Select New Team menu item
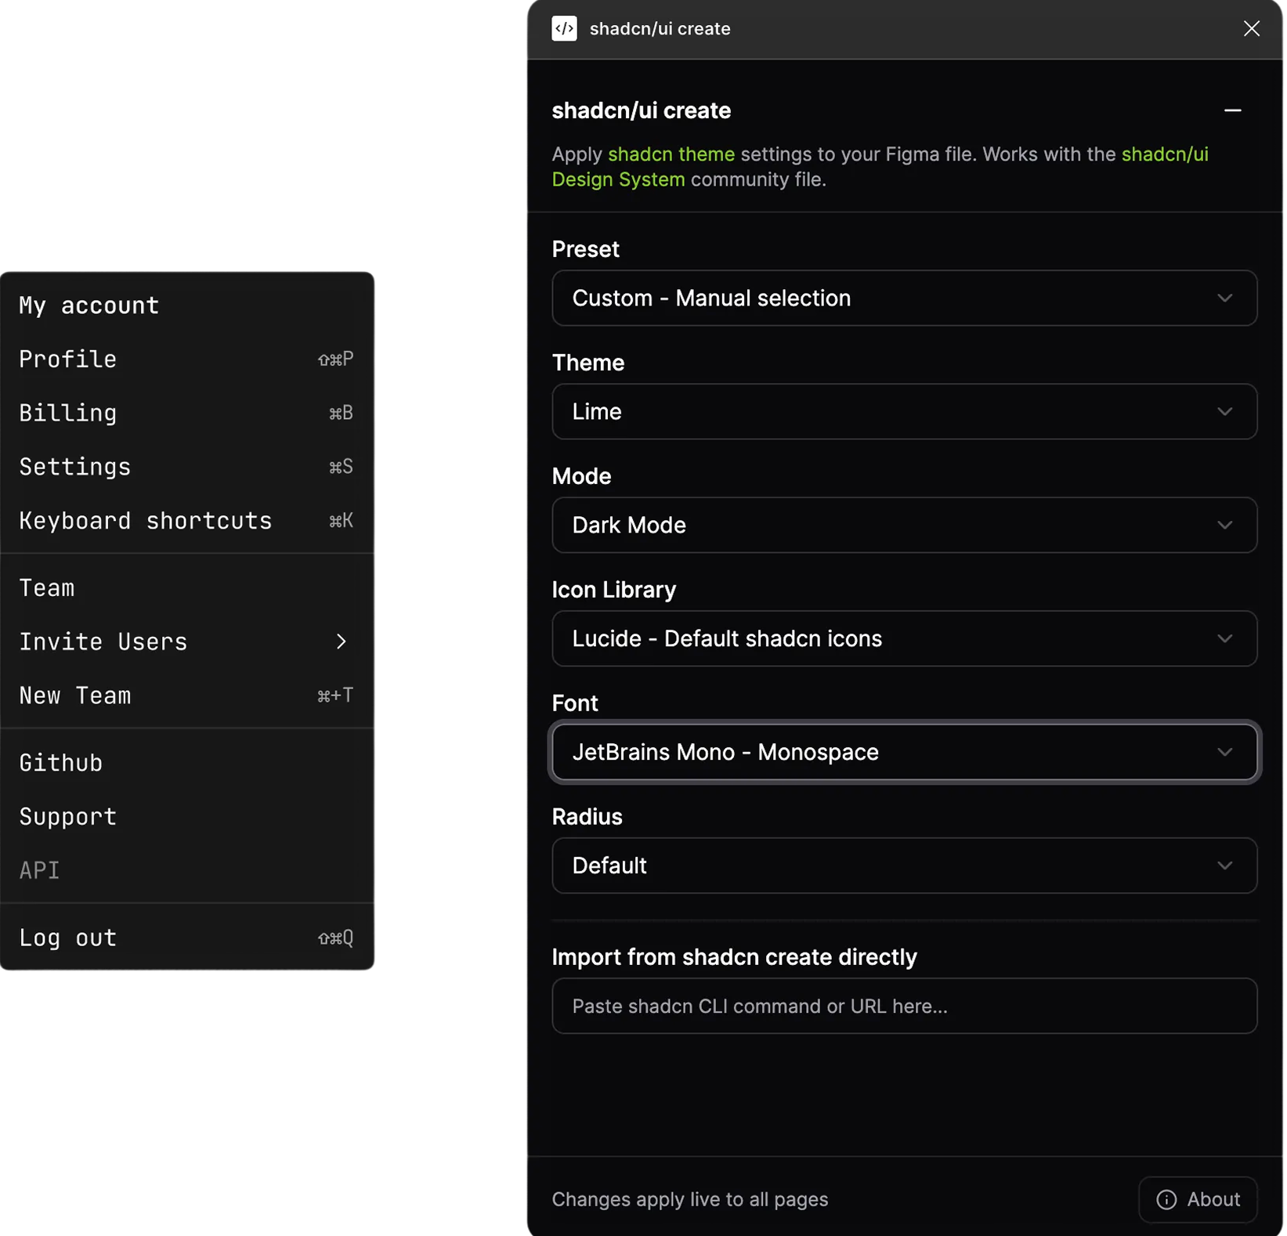 point(75,696)
